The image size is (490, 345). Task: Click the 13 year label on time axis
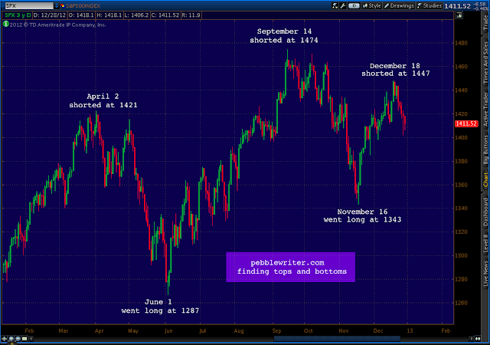coord(410,330)
